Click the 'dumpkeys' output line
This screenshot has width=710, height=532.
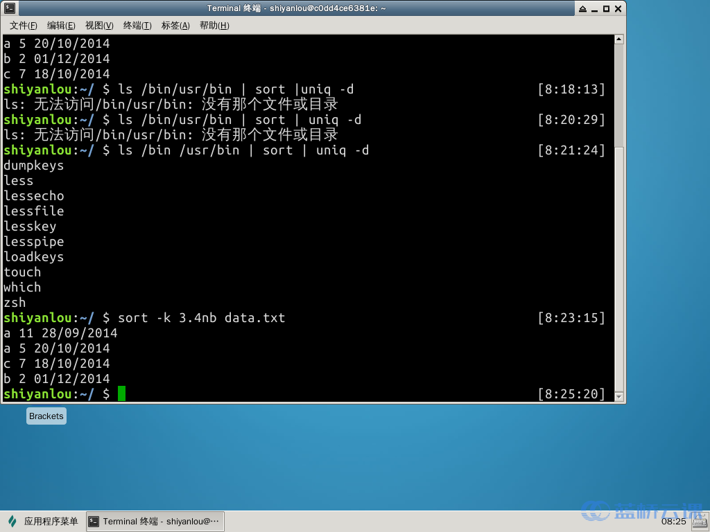pos(33,166)
